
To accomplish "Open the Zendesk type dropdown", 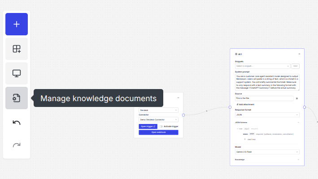I will 158,110.
